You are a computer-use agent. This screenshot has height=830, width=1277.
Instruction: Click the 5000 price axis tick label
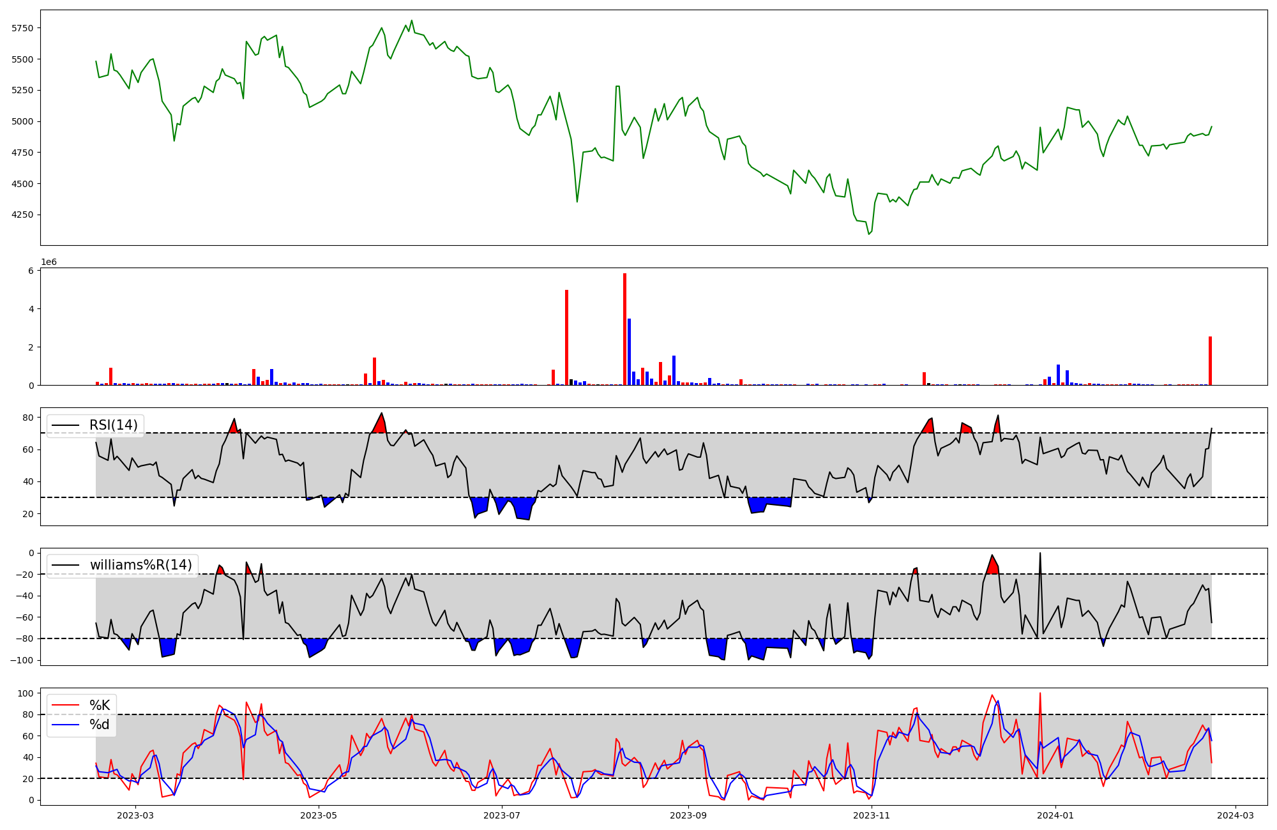22,121
